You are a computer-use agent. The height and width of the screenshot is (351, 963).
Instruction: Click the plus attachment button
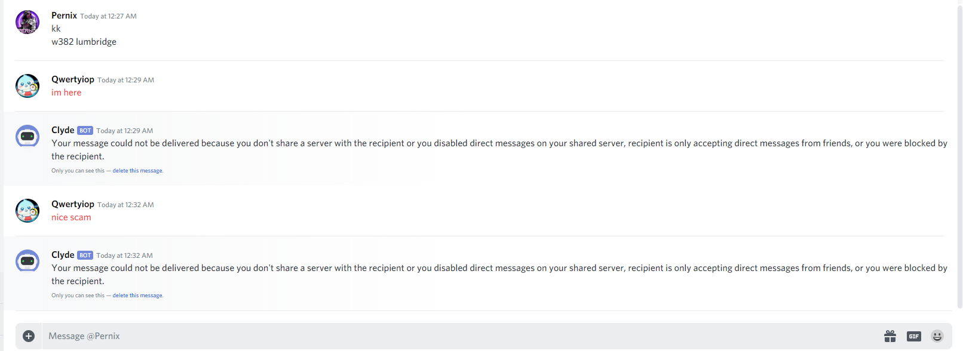[29, 336]
